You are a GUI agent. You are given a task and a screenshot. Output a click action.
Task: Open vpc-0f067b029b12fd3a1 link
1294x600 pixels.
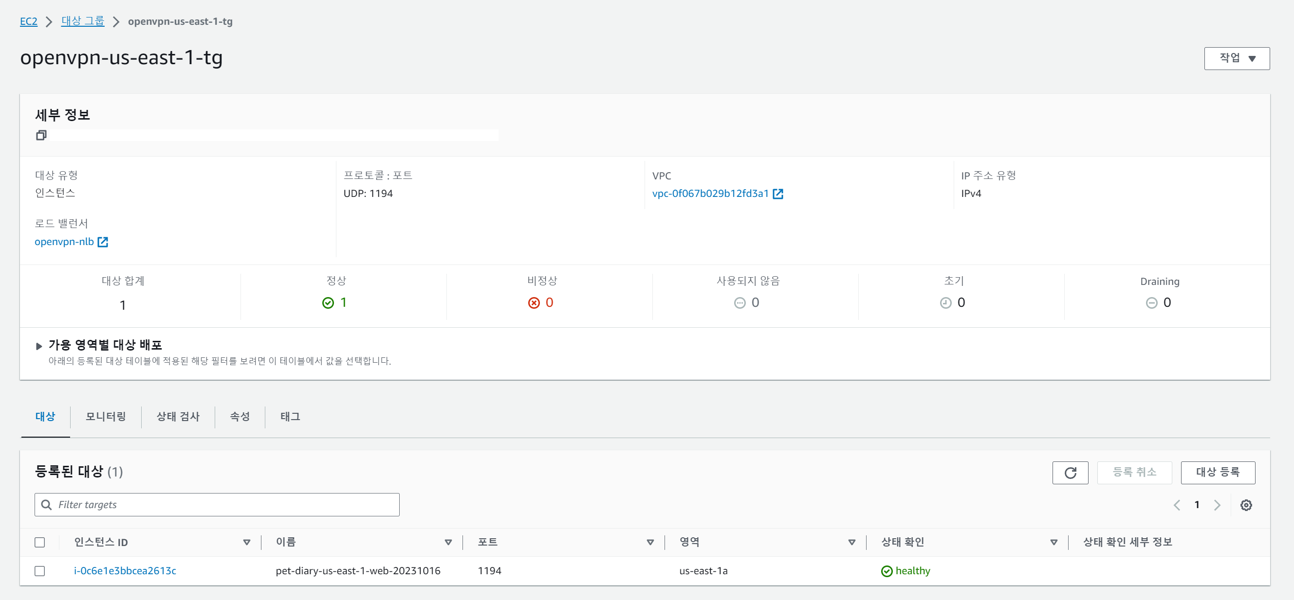pyautogui.click(x=710, y=194)
